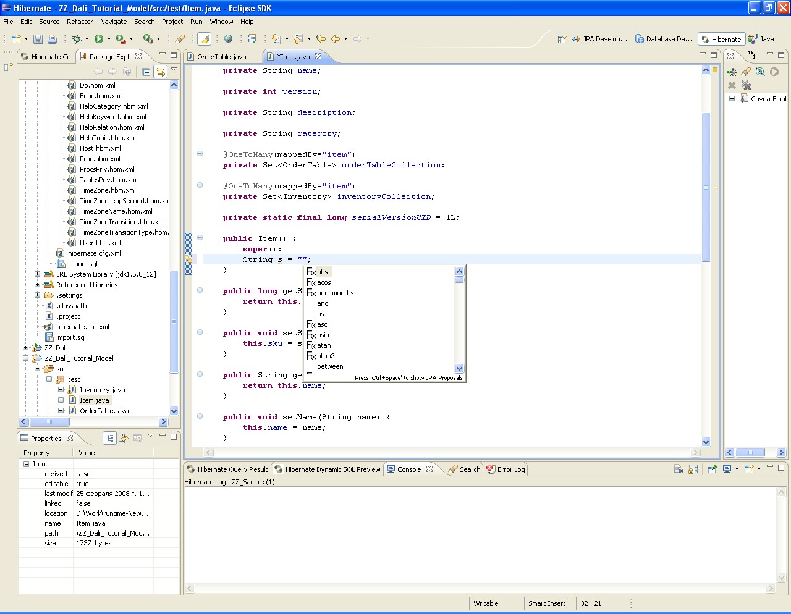
Task: Select the add_months proposal in autocomplete list
Action: point(335,293)
